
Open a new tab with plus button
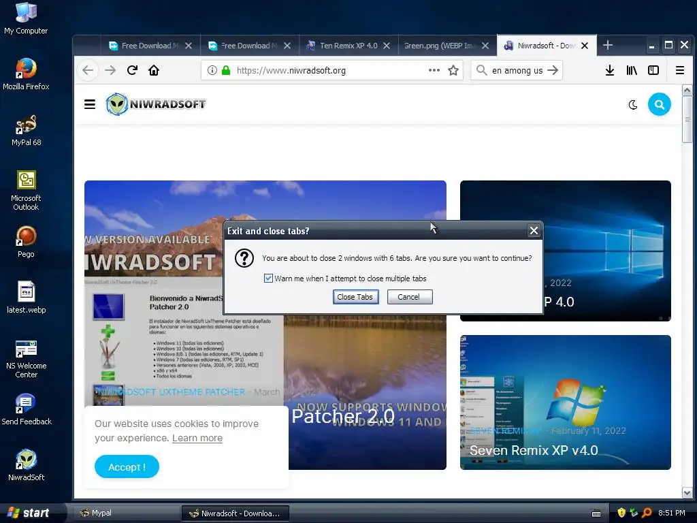click(608, 46)
